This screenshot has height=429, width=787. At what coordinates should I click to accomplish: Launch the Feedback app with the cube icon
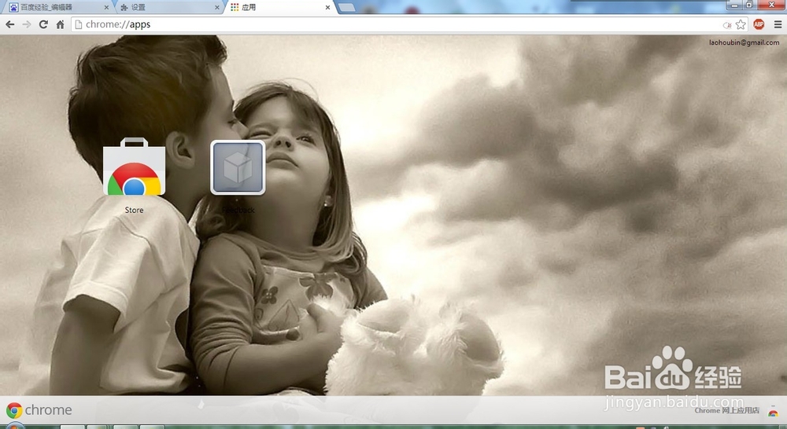coord(238,167)
